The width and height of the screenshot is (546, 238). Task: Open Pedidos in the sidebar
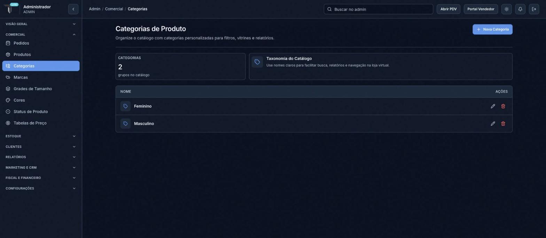point(41,43)
